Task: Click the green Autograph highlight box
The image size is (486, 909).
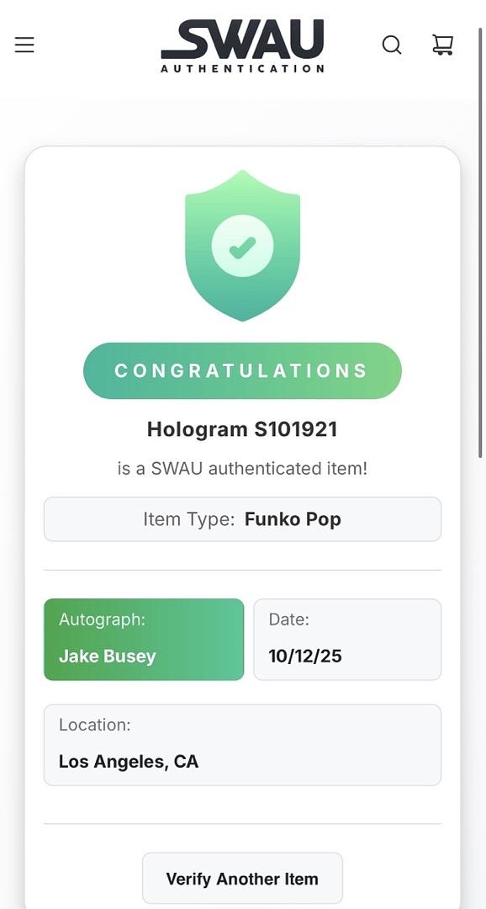Action: coord(143,640)
